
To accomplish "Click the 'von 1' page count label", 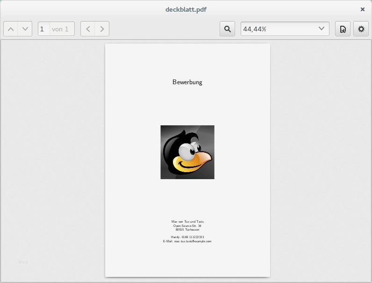I will [60, 29].
